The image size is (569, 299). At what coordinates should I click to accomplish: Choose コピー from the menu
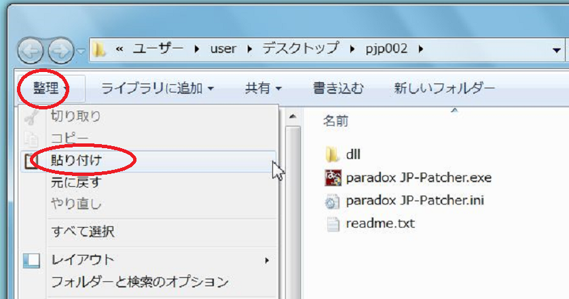(149, 139)
